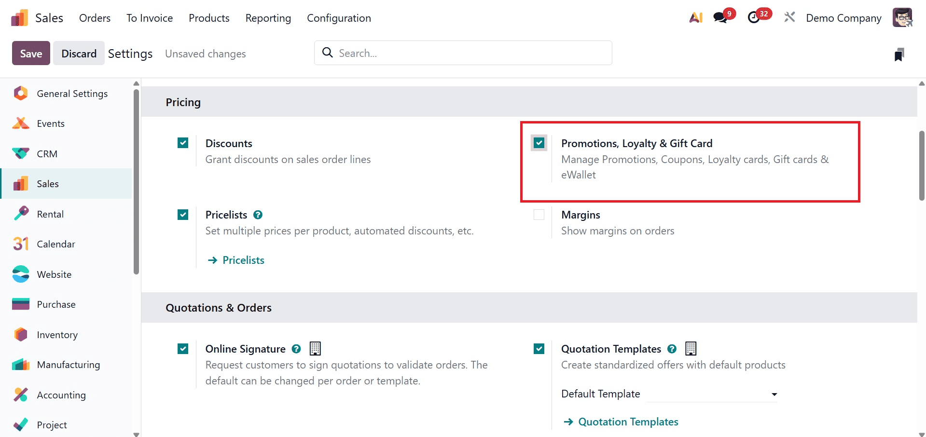Uncheck Promotions, Loyalty & Gift Card
The image size is (926, 437).
pos(539,143)
